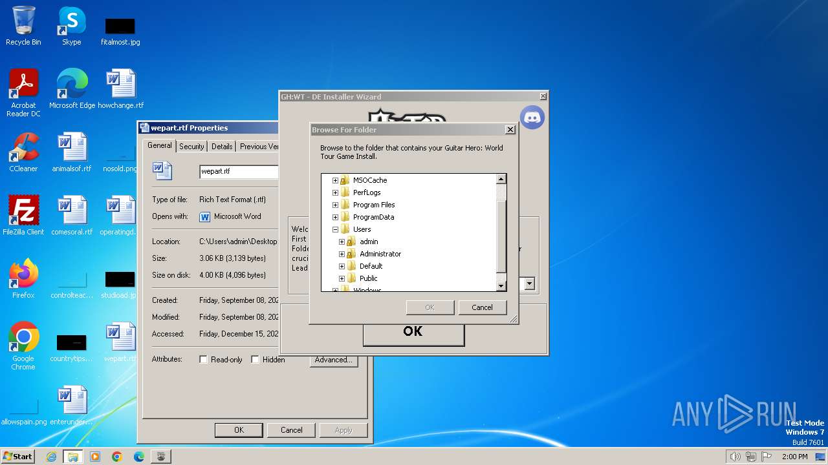
Task: Select countrytips desktop file
Action: (71, 349)
